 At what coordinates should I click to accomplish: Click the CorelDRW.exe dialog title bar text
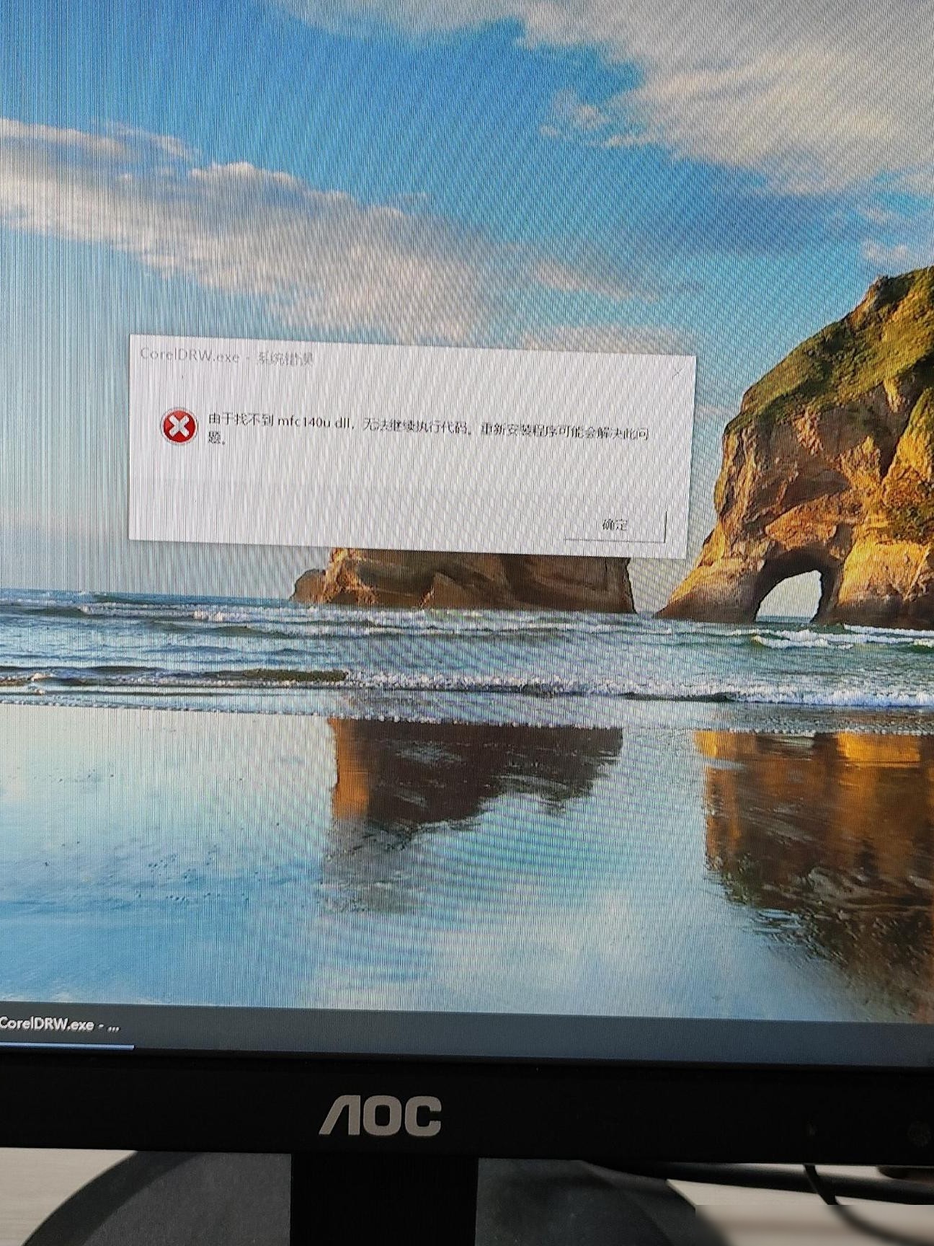tap(226, 356)
